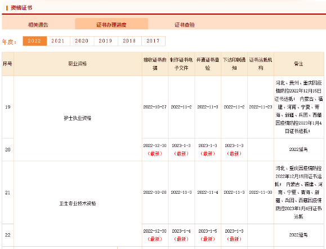The image size is (326, 249).
Task: Click the 职业资格 column header
Action: [x=78, y=64]
